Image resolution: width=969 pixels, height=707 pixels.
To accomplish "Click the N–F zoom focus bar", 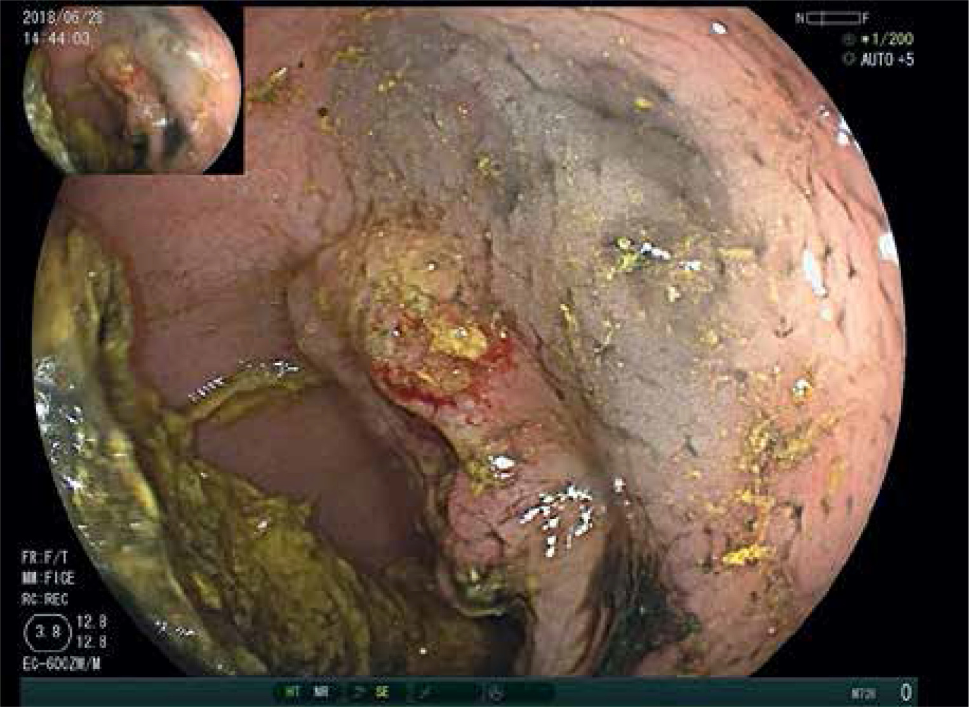I will (x=832, y=18).
